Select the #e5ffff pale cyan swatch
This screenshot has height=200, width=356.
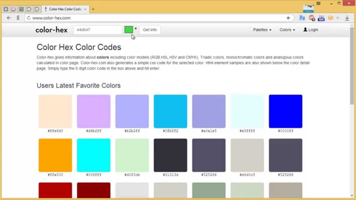tap(247, 111)
